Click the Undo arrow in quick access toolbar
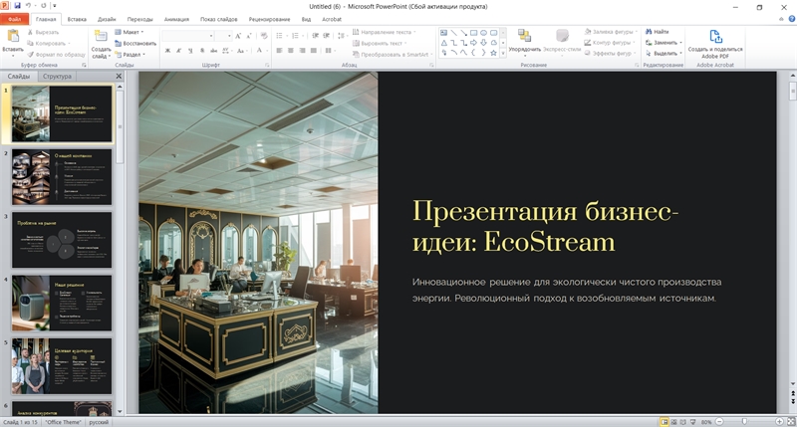This screenshot has height=427, width=797. (x=29, y=6)
